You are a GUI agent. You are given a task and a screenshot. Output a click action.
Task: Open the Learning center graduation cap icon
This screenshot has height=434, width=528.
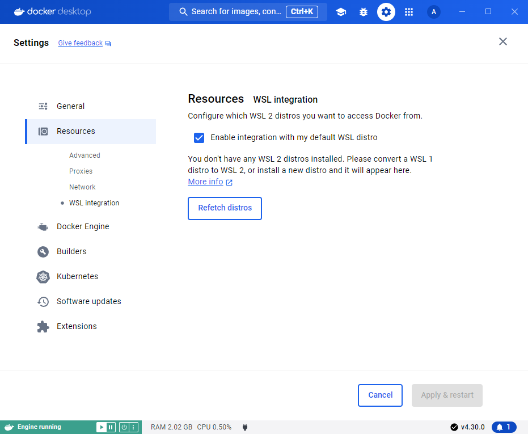coord(341,12)
